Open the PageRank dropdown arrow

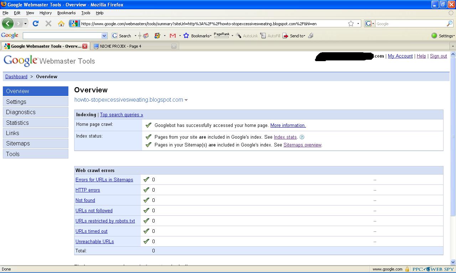[x=232, y=36]
